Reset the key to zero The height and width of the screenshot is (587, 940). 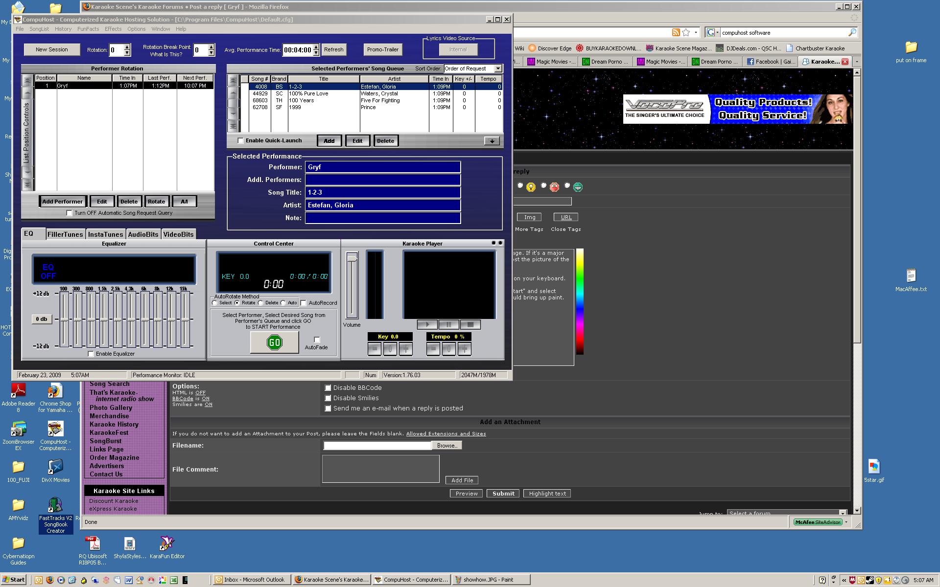(390, 349)
